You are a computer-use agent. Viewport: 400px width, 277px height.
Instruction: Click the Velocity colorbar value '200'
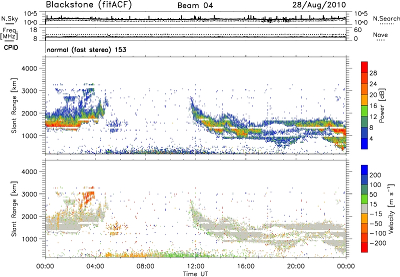click(x=375, y=175)
